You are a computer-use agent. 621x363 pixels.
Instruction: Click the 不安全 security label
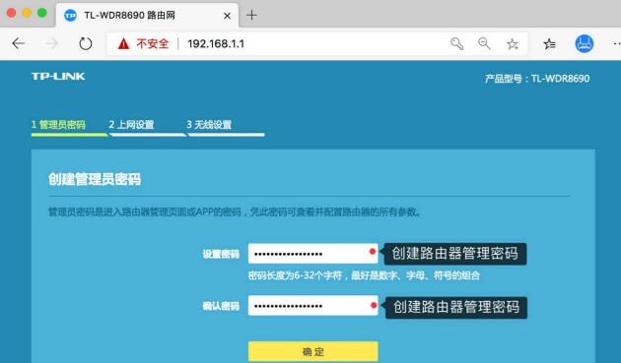tap(153, 43)
